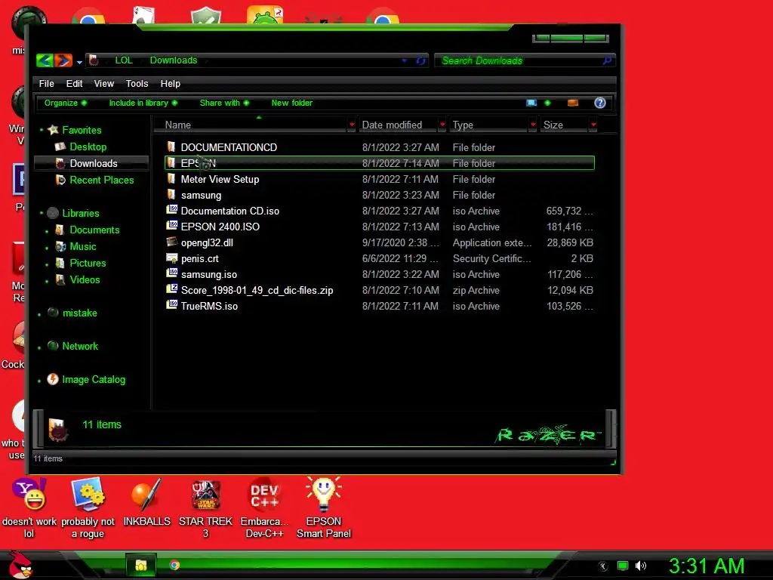773x580 pixels.
Task: Select Image Catalog in navigation pane
Action: (x=93, y=379)
